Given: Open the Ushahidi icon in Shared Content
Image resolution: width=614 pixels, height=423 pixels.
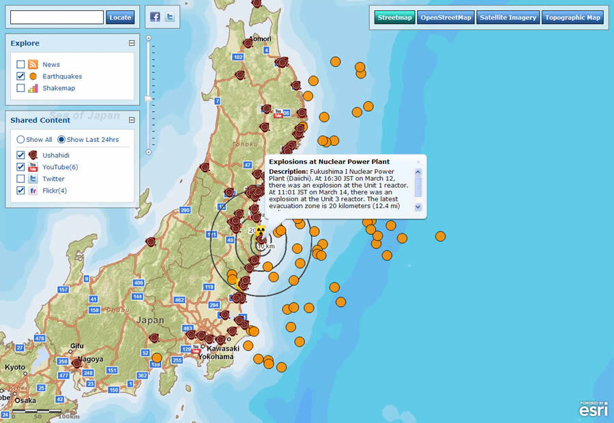Looking at the screenshot, I should click(33, 155).
